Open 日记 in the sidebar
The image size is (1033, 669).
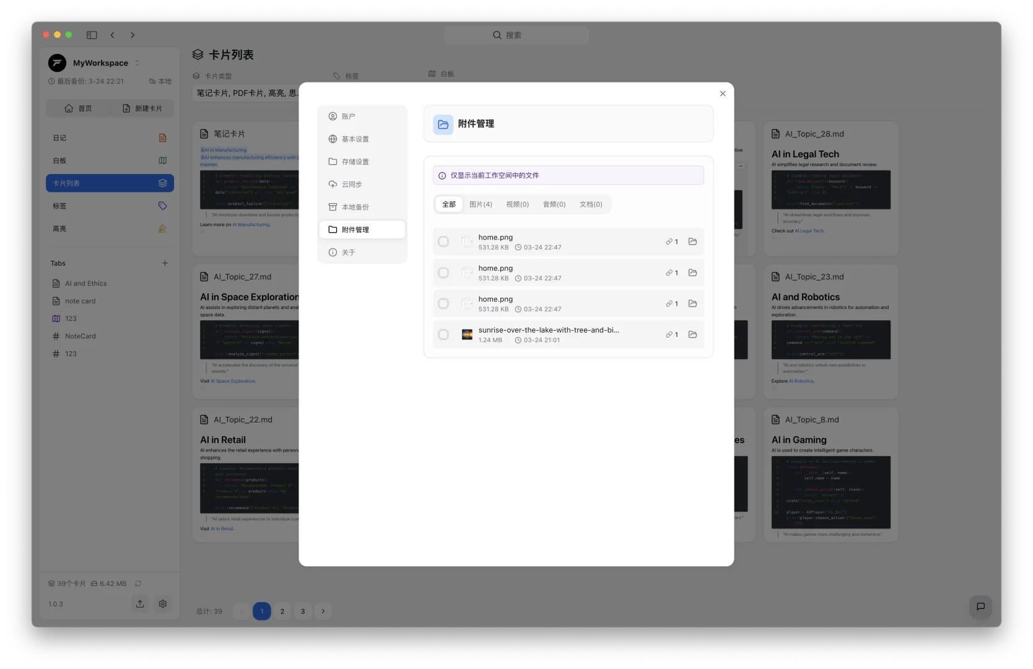point(110,138)
